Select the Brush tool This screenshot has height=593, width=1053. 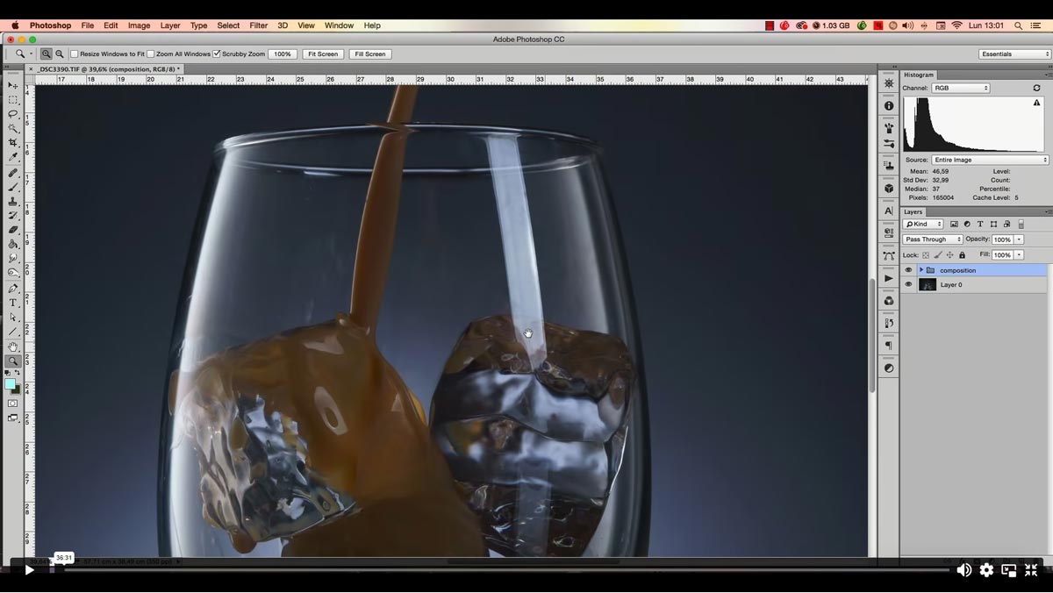coord(13,187)
